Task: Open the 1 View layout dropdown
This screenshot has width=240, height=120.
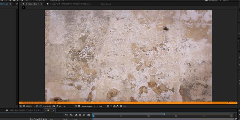Action: click(x=102, y=106)
